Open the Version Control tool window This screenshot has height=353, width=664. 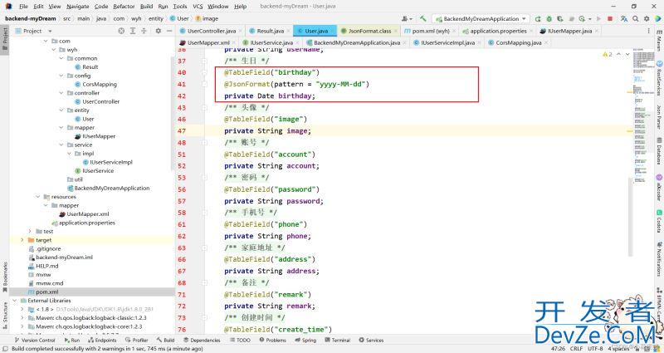[35, 341]
